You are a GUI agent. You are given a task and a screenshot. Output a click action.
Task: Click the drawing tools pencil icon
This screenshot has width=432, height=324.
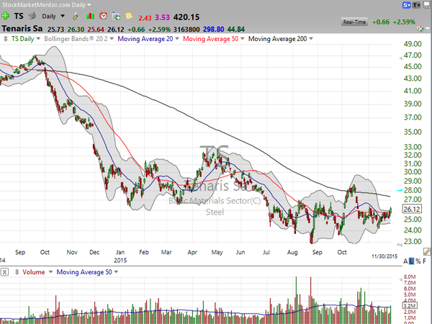427,251
